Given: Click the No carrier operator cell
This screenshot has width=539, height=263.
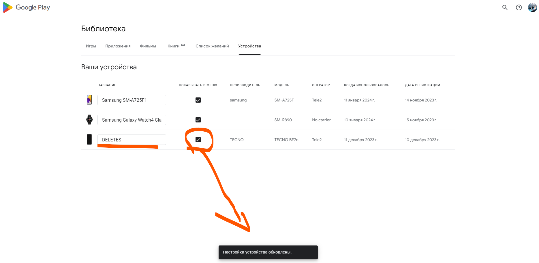Looking at the screenshot, I should coord(321,120).
